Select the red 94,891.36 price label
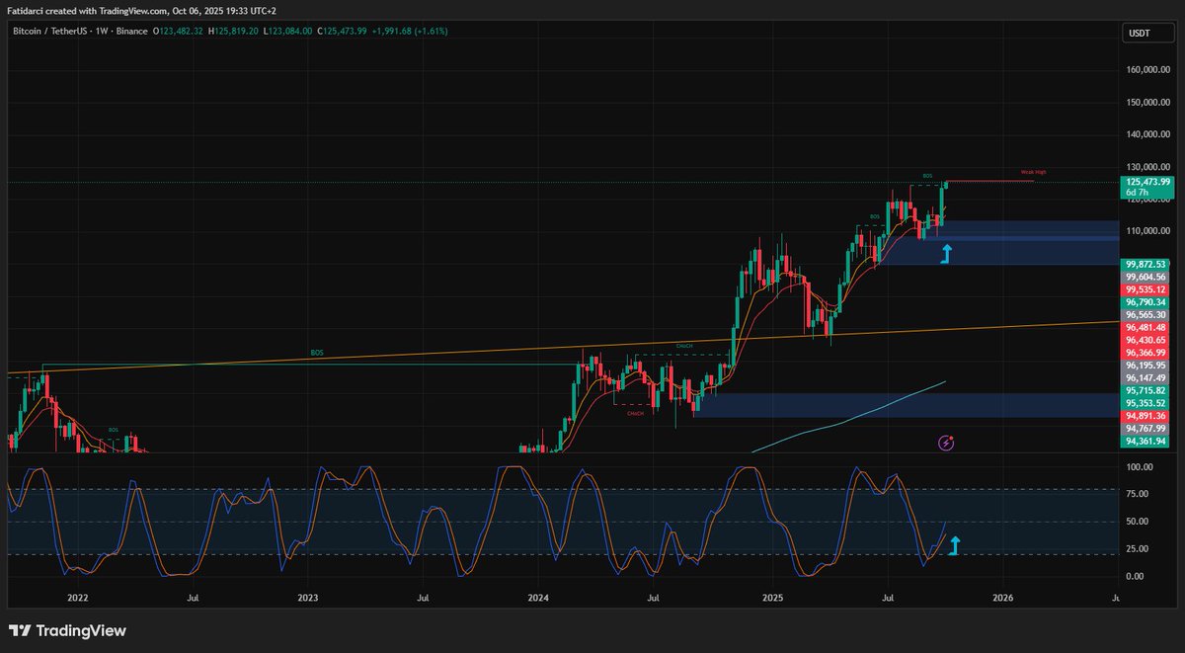Viewport: 1185px width, 653px height. coord(1146,416)
